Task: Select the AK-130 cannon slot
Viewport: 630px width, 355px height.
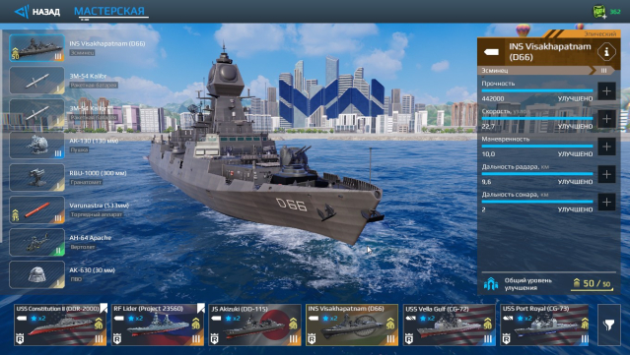Action: coord(36,145)
